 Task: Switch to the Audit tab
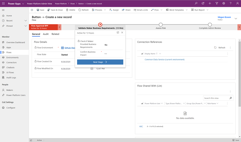(x=46, y=34)
